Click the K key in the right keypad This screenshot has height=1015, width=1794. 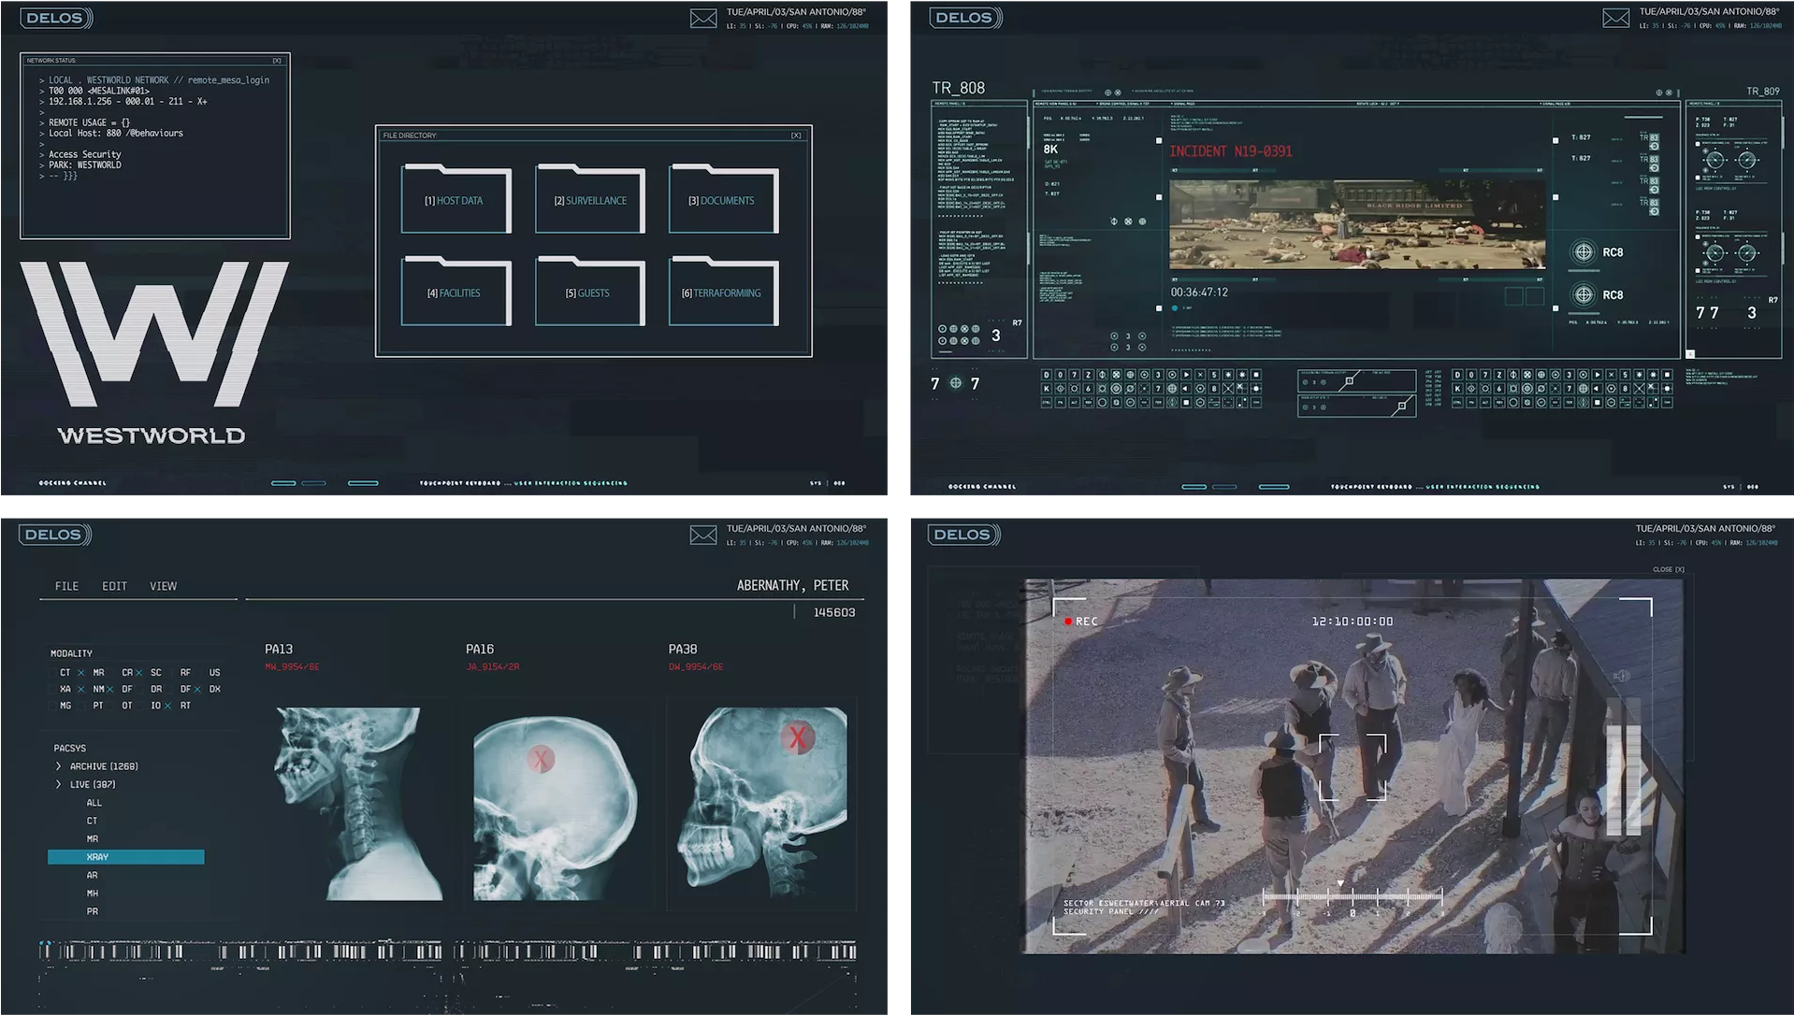point(1457,389)
